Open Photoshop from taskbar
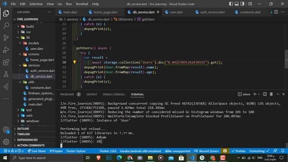The width and height of the screenshot is (288, 162). (109, 158)
